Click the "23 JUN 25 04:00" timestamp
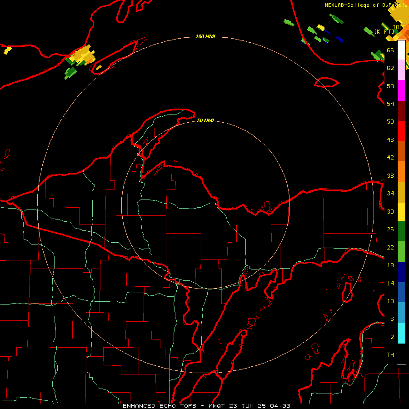The image size is (409, 409). point(259,406)
